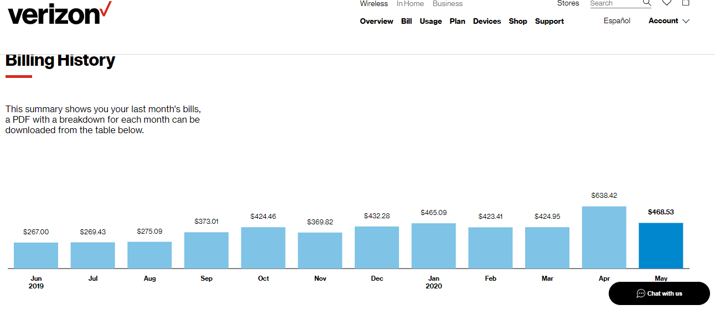Click the Jun 2019 axis label
715x310 pixels.
pos(36,282)
